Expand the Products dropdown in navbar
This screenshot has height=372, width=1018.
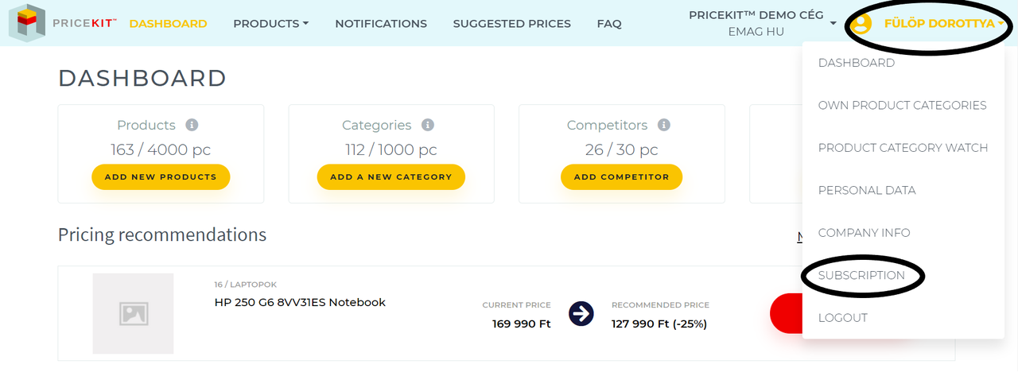tap(270, 24)
